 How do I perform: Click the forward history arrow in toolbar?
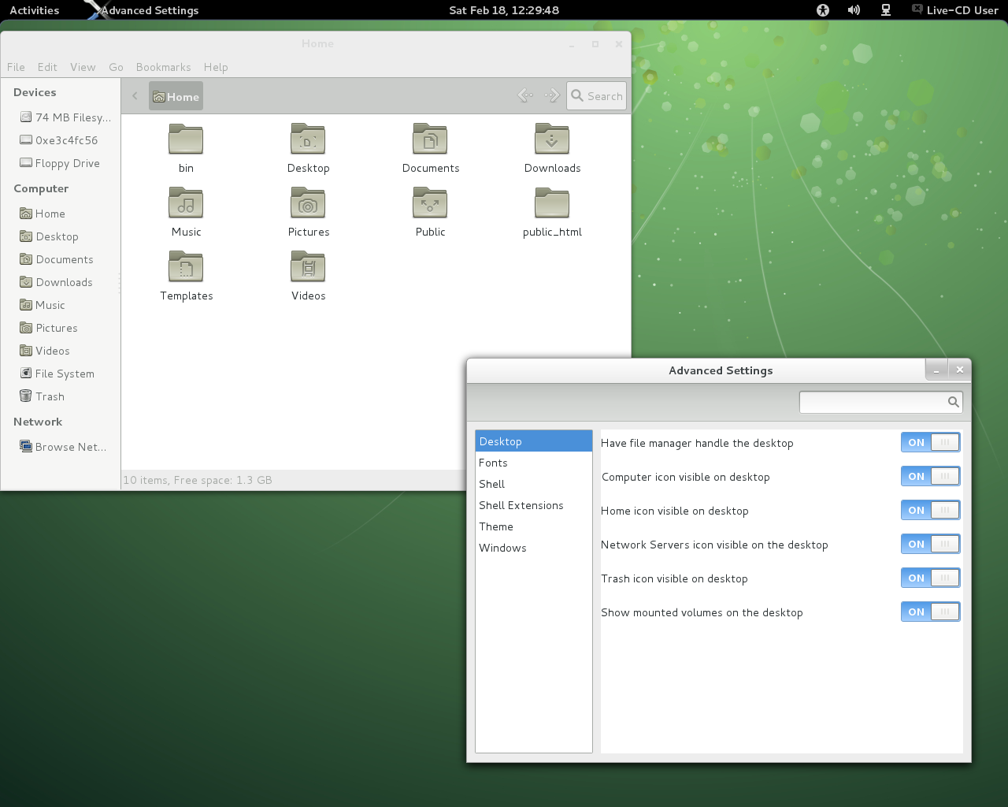coord(552,95)
